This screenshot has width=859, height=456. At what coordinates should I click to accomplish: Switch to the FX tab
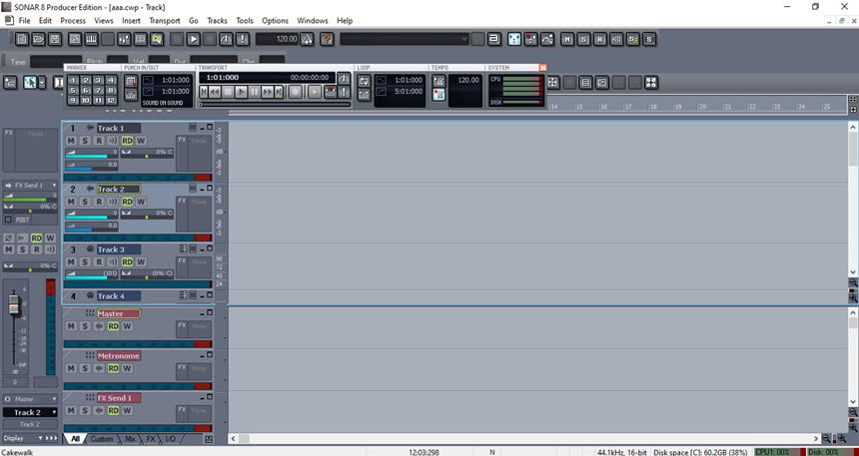point(151,439)
